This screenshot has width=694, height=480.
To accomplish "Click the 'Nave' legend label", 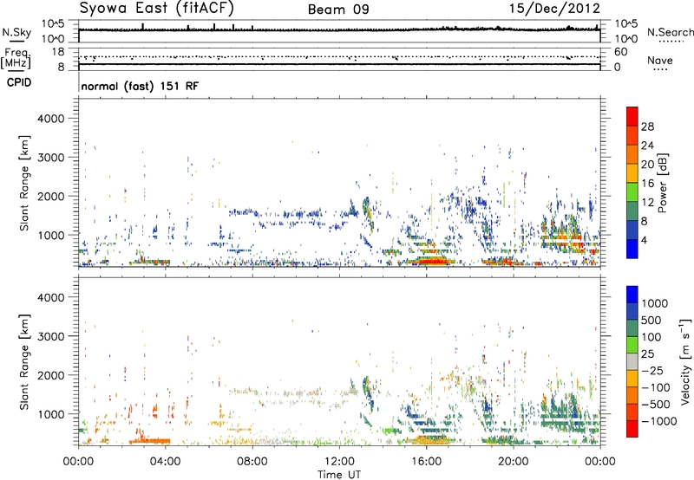I will pos(660,60).
